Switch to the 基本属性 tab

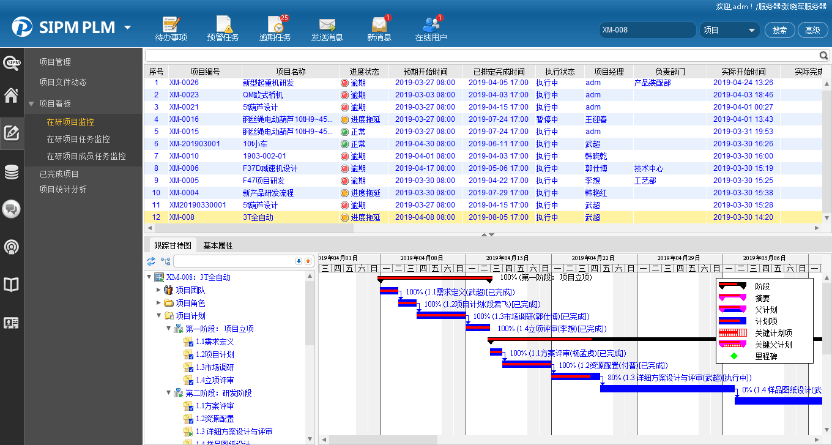(x=218, y=245)
